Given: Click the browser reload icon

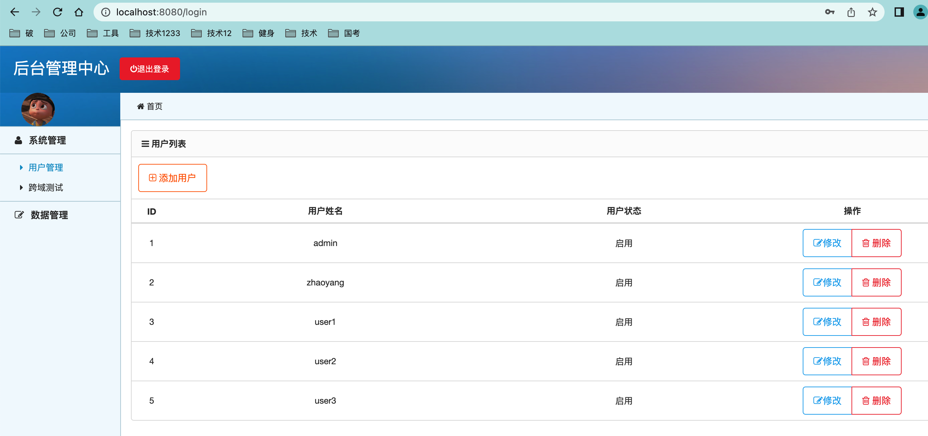Looking at the screenshot, I should pyautogui.click(x=58, y=12).
